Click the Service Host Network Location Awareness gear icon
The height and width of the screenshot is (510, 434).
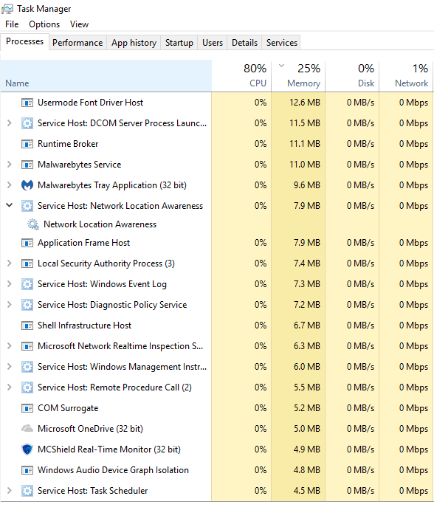coord(27,206)
